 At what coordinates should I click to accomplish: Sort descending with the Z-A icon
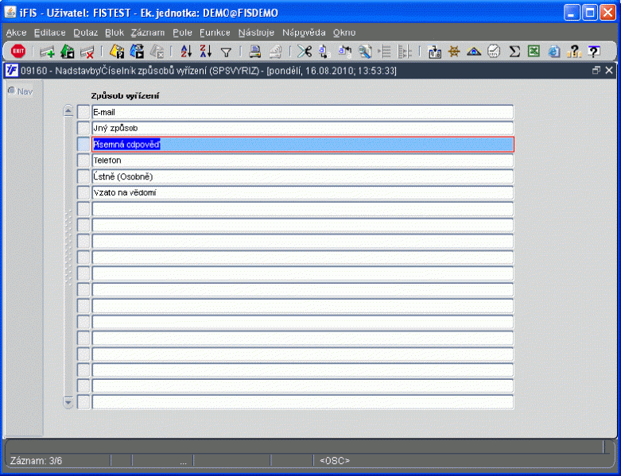pyautogui.click(x=206, y=51)
